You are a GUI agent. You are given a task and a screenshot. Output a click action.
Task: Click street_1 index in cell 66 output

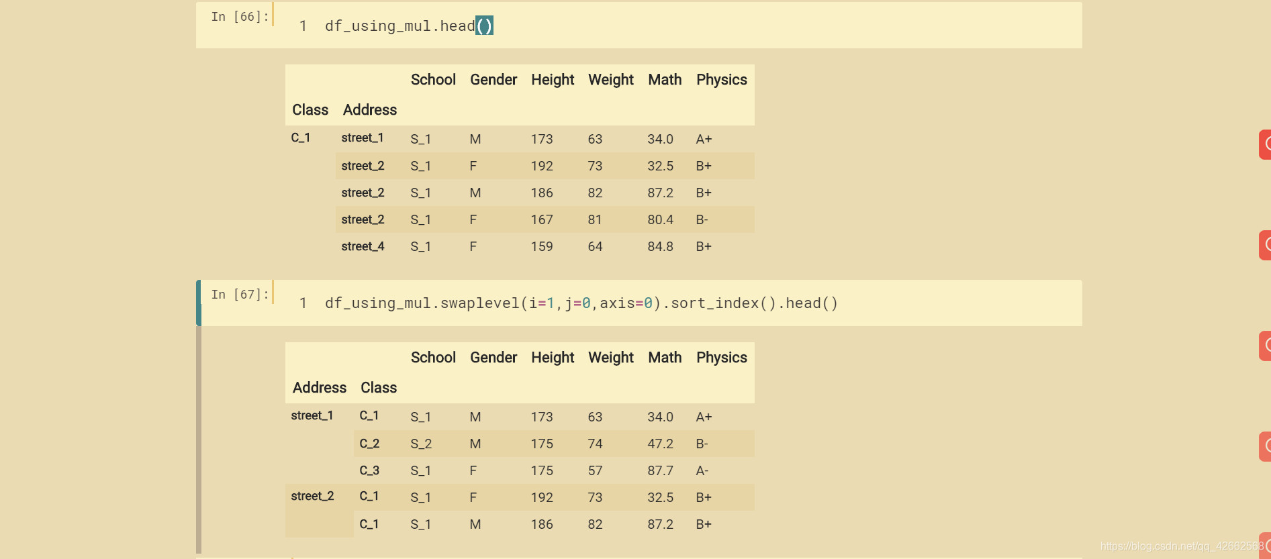coord(363,138)
